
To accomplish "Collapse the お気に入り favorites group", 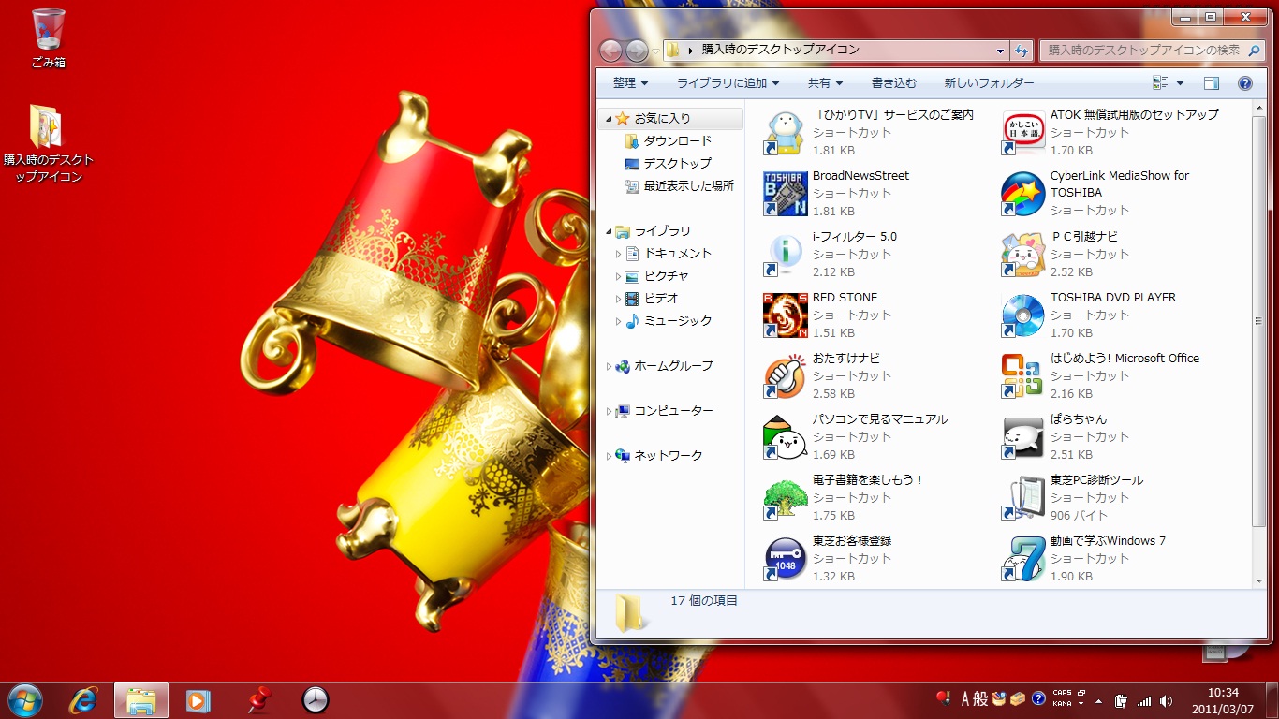I will click(x=609, y=119).
